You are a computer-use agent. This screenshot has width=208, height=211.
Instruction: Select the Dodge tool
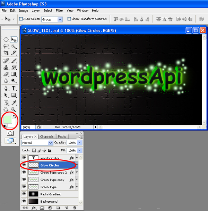click(x=14, y=80)
